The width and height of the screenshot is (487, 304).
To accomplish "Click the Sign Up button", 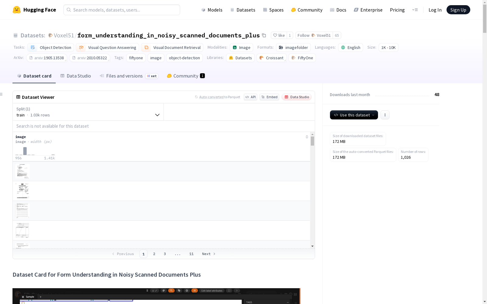I will point(458,10).
